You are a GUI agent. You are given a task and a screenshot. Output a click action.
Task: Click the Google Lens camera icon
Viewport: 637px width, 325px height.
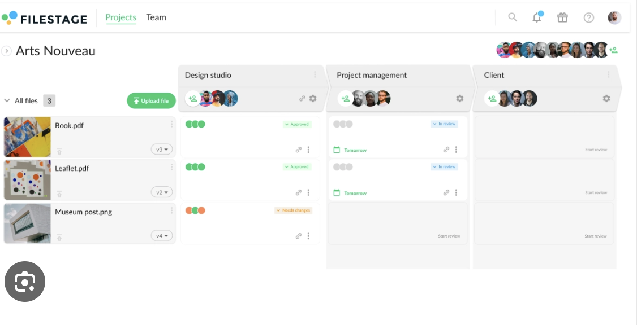pos(25,281)
